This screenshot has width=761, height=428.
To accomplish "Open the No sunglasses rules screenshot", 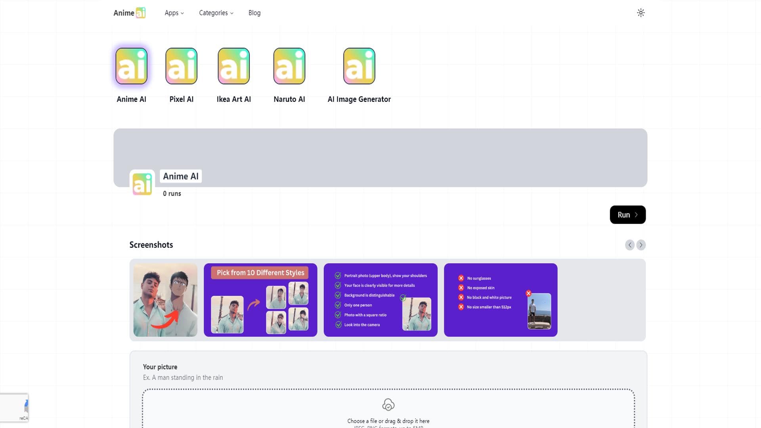I will click(501, 300).
